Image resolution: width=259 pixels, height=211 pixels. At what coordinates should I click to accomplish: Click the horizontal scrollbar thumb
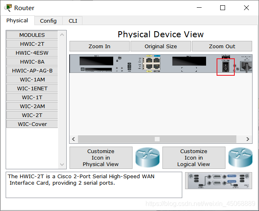point(157,139)
